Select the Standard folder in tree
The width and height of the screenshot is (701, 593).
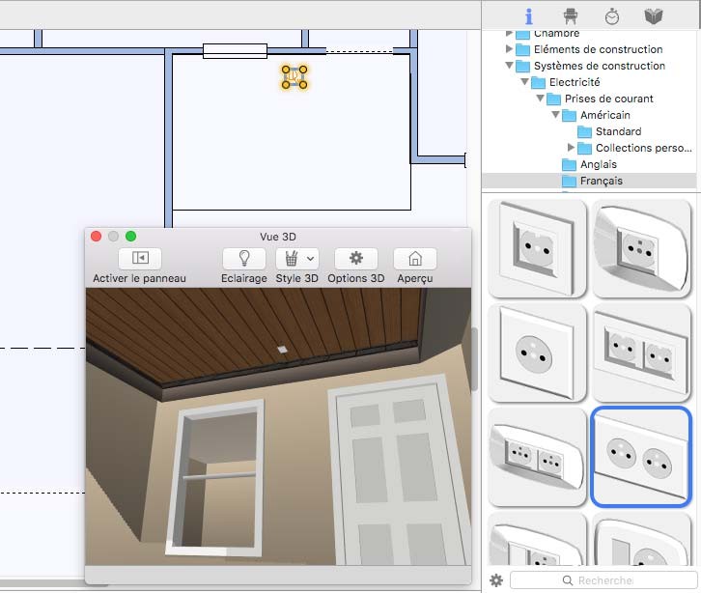pyautogui.click(x=617, y=131)
